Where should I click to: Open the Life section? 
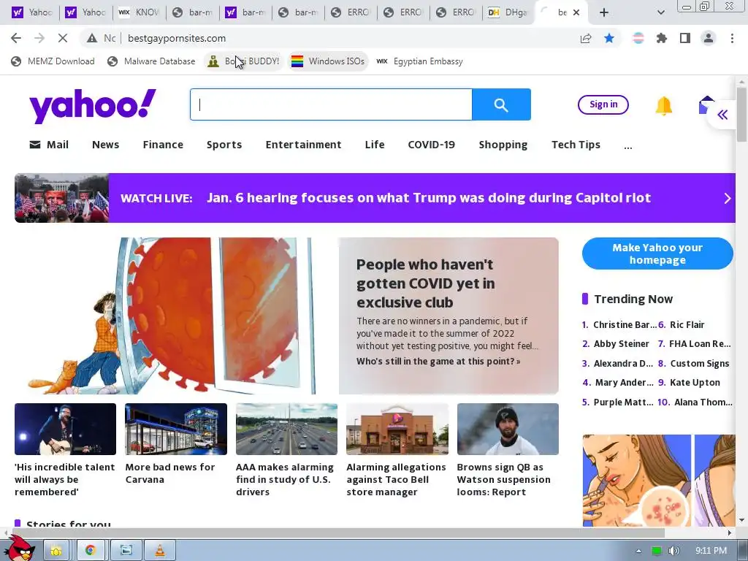tap(375, 145)
